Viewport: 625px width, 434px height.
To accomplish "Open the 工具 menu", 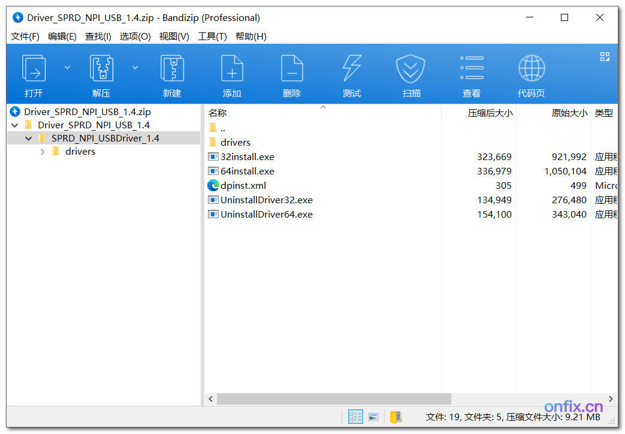I will (212, 36).
